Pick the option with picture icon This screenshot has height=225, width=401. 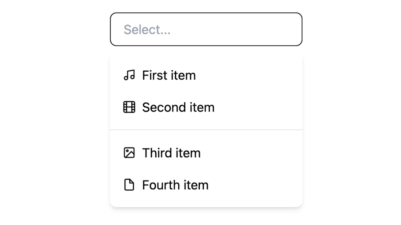tap(206, 153)
